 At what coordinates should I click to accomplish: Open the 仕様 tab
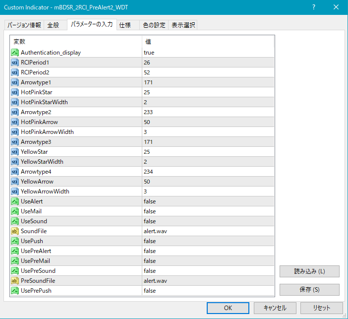pos(128,25)
